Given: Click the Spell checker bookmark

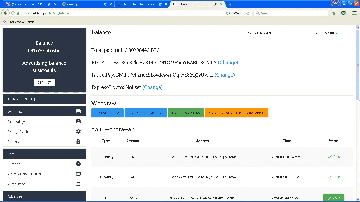Looking at the screenshot, I should [x=20, y=22].
